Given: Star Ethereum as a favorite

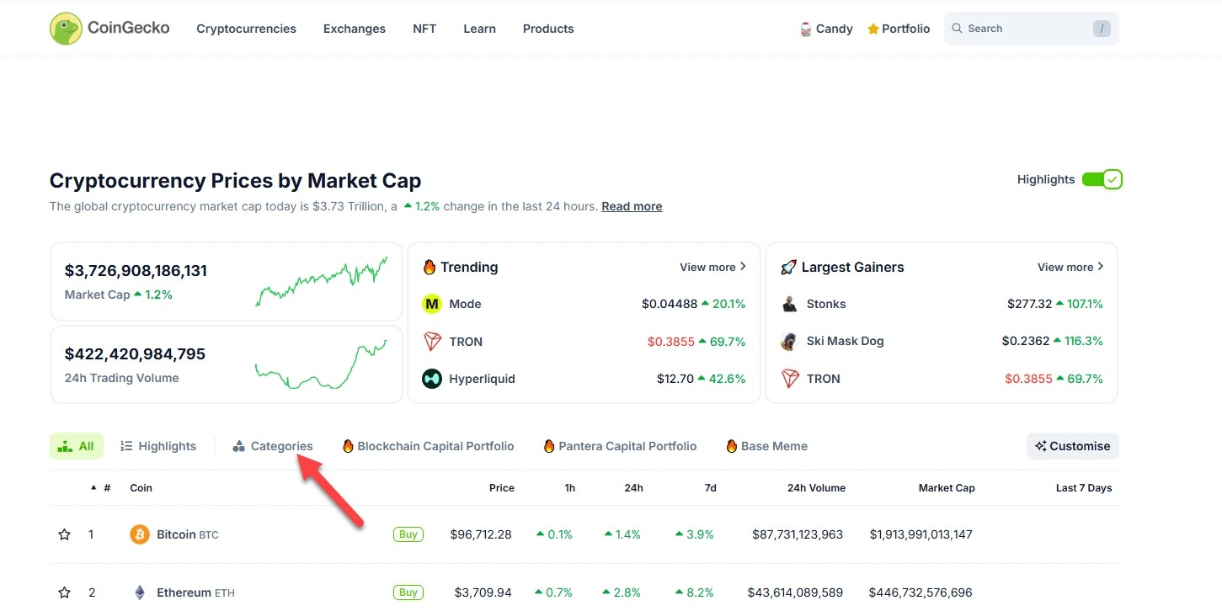Looking at the screenshot, I should [x=64, y=592].
